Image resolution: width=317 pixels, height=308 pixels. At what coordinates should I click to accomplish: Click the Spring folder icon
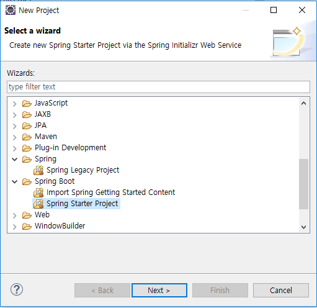(27, 159)
